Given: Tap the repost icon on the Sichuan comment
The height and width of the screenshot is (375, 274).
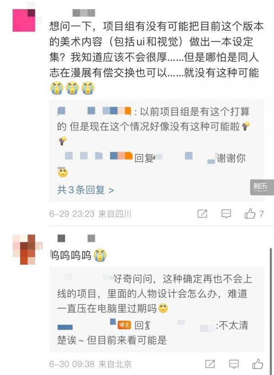Looking at the screenshot, I should click(202, 213).
